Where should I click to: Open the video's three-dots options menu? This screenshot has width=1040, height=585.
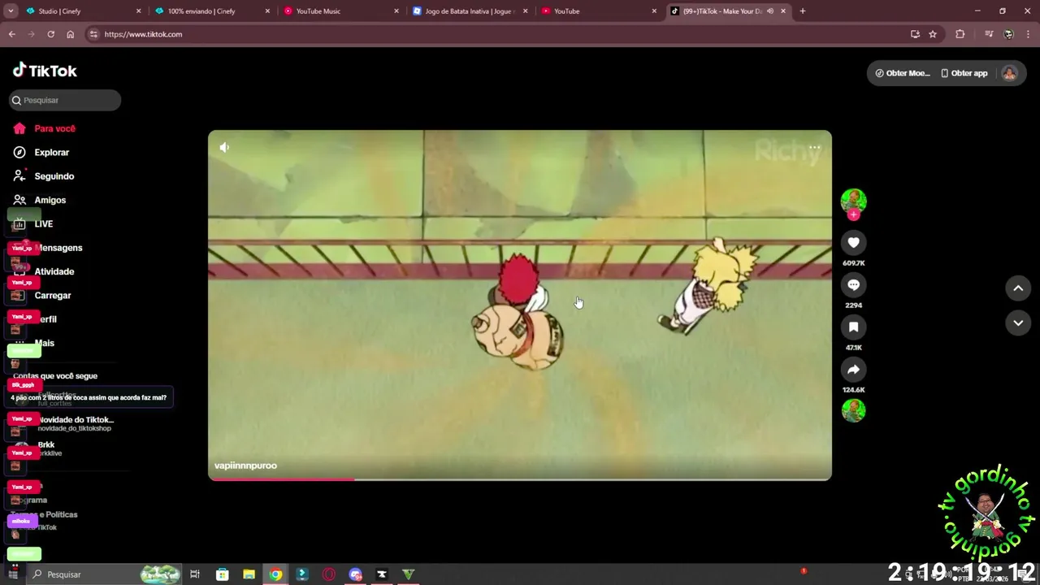pos(814,148)
